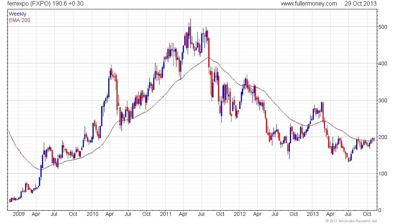The width and height of the screenshot is (412, 224).
Task: Click the 500 price axis label
Action: point(382,27)
